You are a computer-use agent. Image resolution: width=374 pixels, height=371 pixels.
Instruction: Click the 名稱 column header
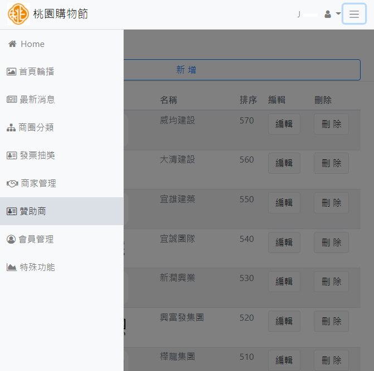(x=168, y=100)
